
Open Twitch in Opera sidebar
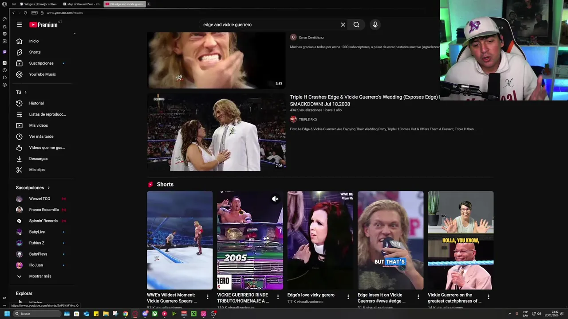tap(4, 52)
